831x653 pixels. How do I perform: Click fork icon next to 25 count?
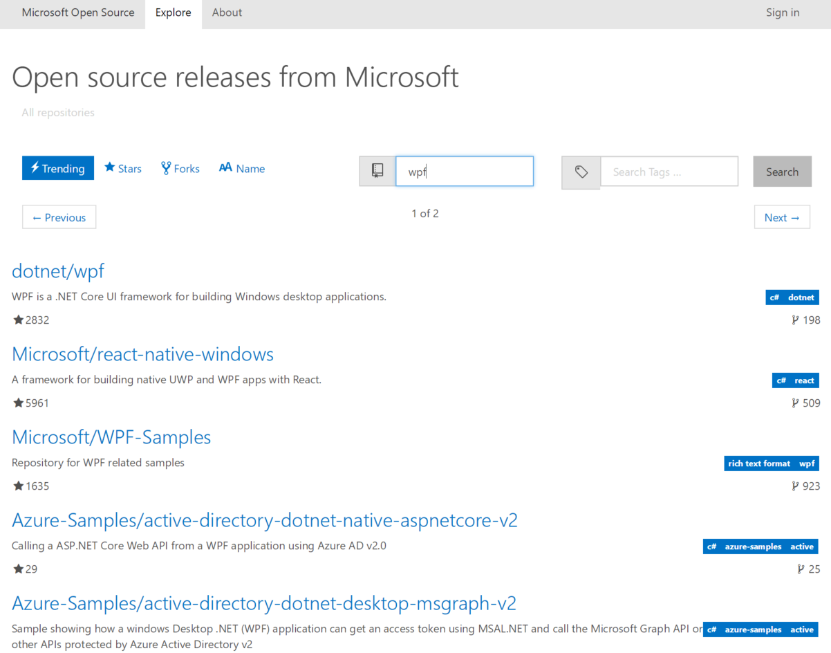(801, 569)
